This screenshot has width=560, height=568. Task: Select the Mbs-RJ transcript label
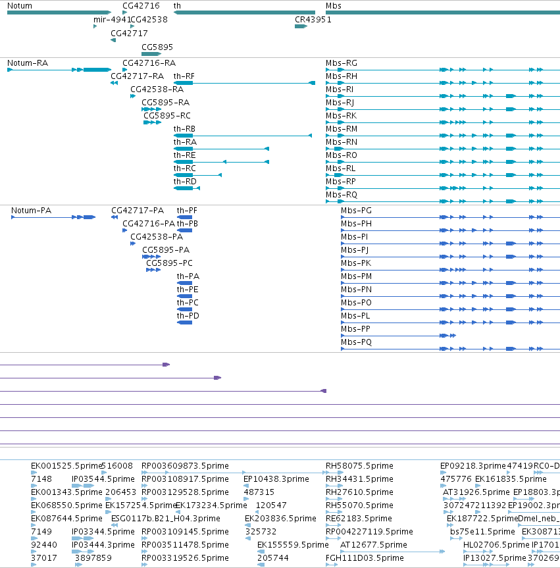(340, 103)
